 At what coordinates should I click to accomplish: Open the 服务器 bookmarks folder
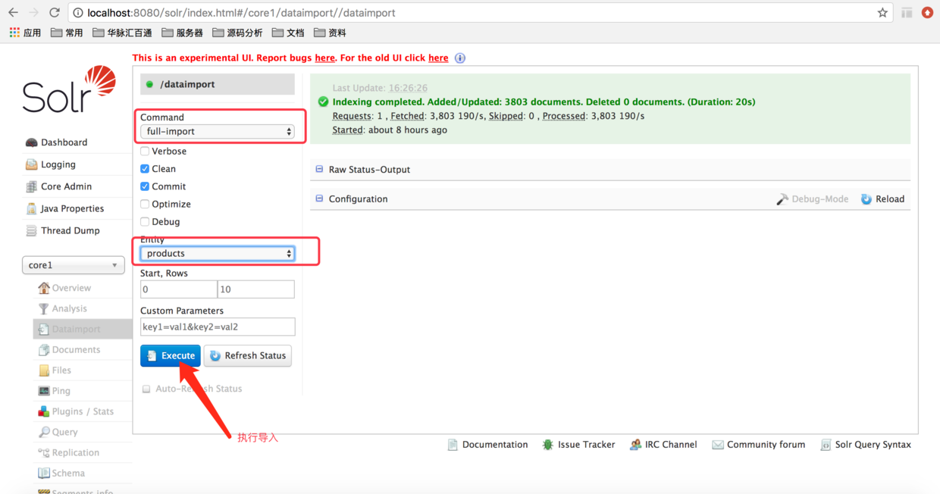(182, 33)
